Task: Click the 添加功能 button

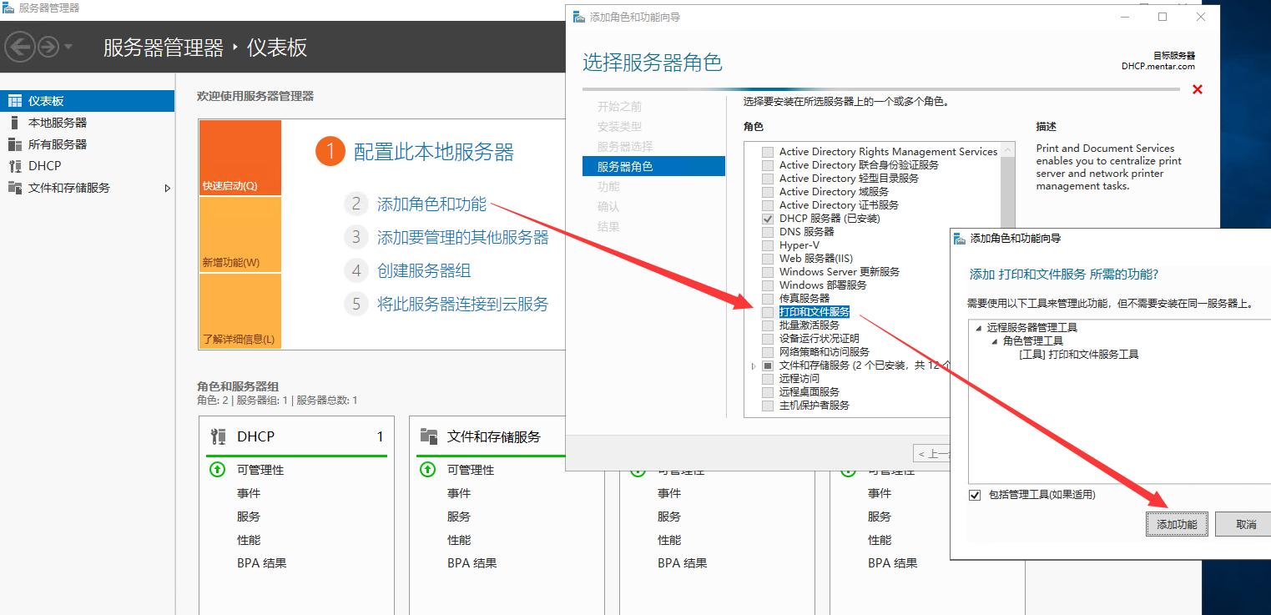Action: click(1177, 524)
